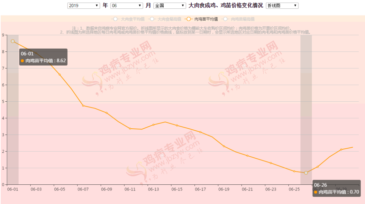
Task: Click the 06-26 lowest data point marker
Action: (x=306, y=173)
